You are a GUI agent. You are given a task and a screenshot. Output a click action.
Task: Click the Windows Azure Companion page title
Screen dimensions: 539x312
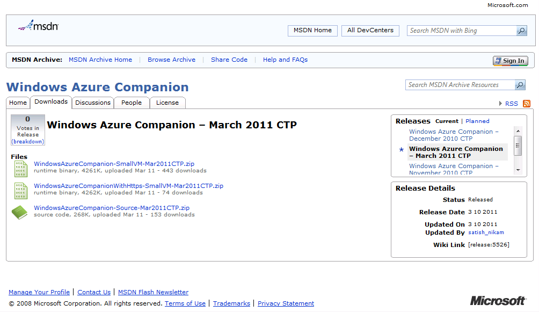click(x=98, y=87)
